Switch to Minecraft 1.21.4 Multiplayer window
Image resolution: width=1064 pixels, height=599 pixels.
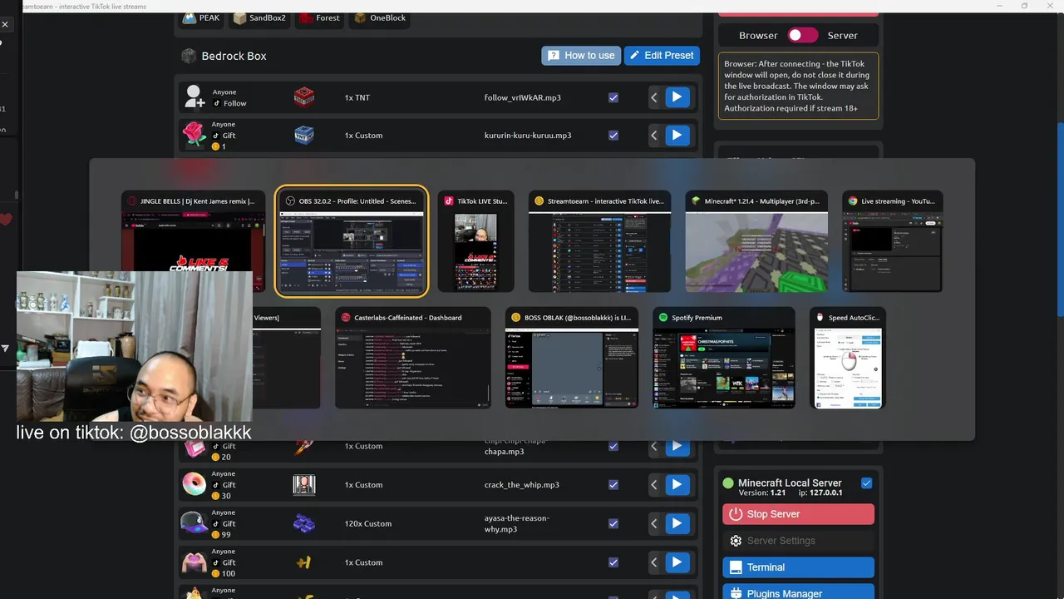[756, 241]
